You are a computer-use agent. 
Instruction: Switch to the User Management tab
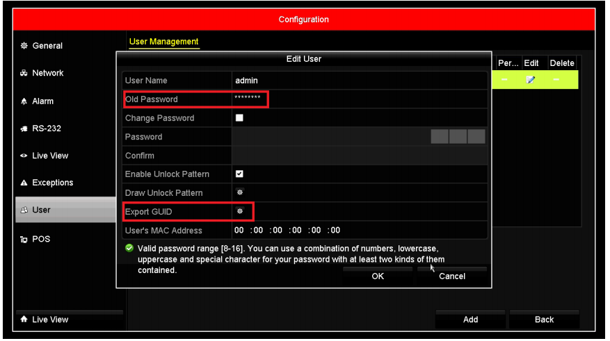click(x=163, y=42)
